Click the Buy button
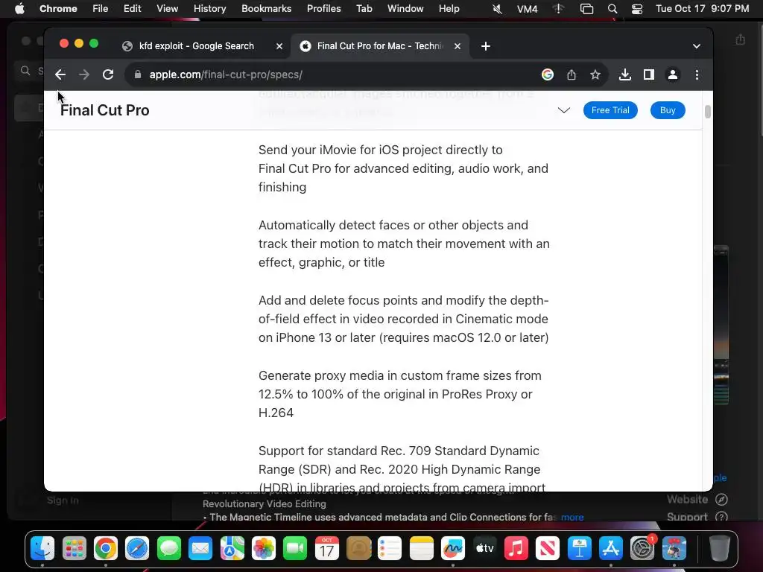Image resolution: width=763 pixels, height=572 pixels. pyautogui.click(x=668, y=110)
